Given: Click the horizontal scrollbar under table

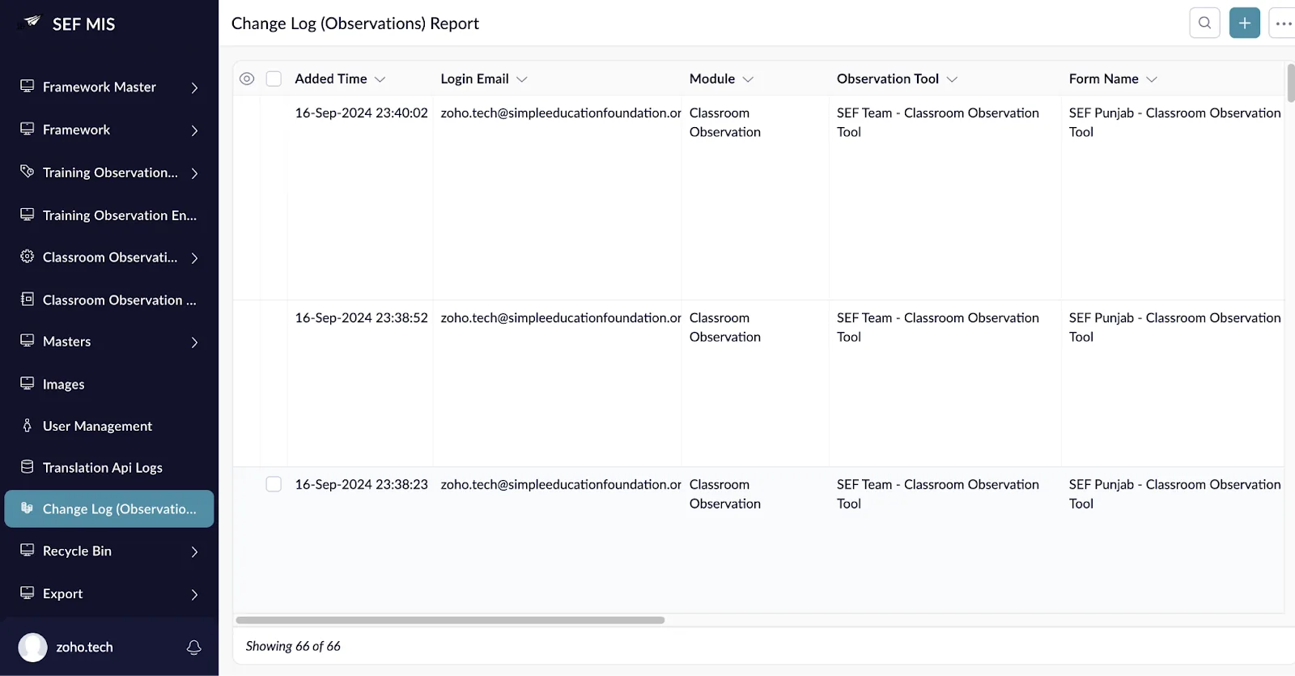Looking at the screenshot, I should pos(450,620).
